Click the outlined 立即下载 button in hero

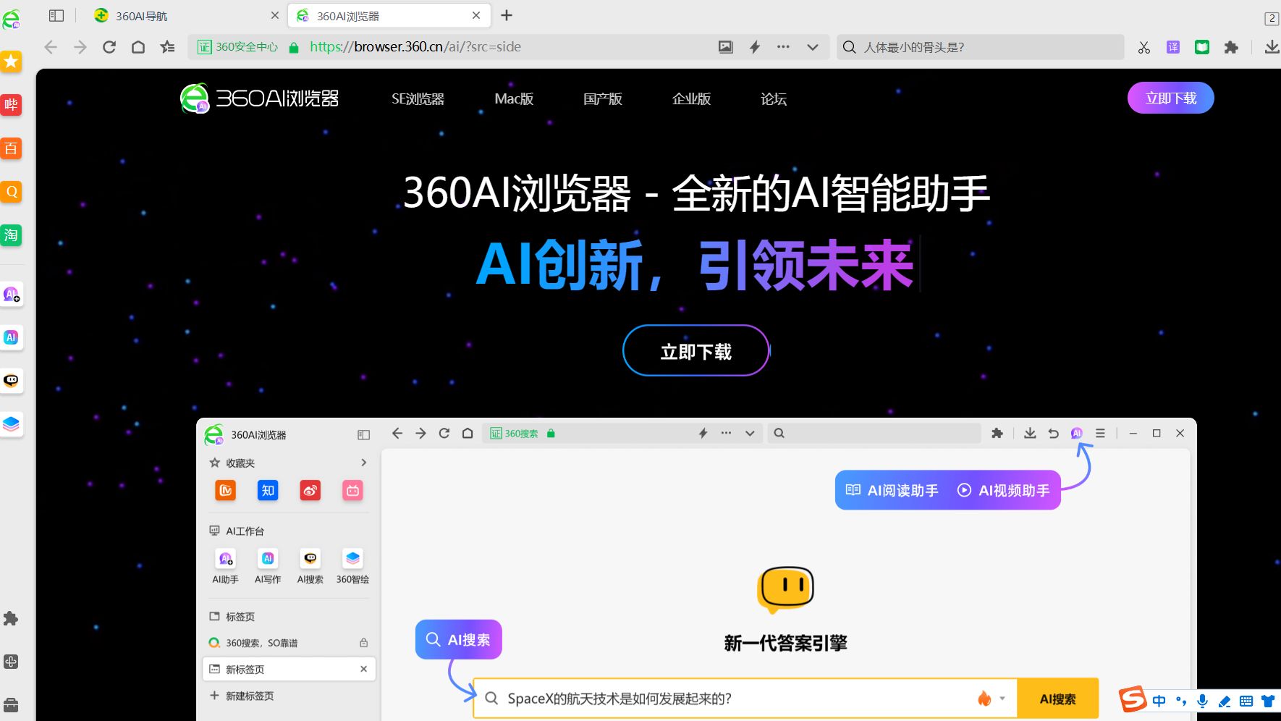click(x=696, y=351)
